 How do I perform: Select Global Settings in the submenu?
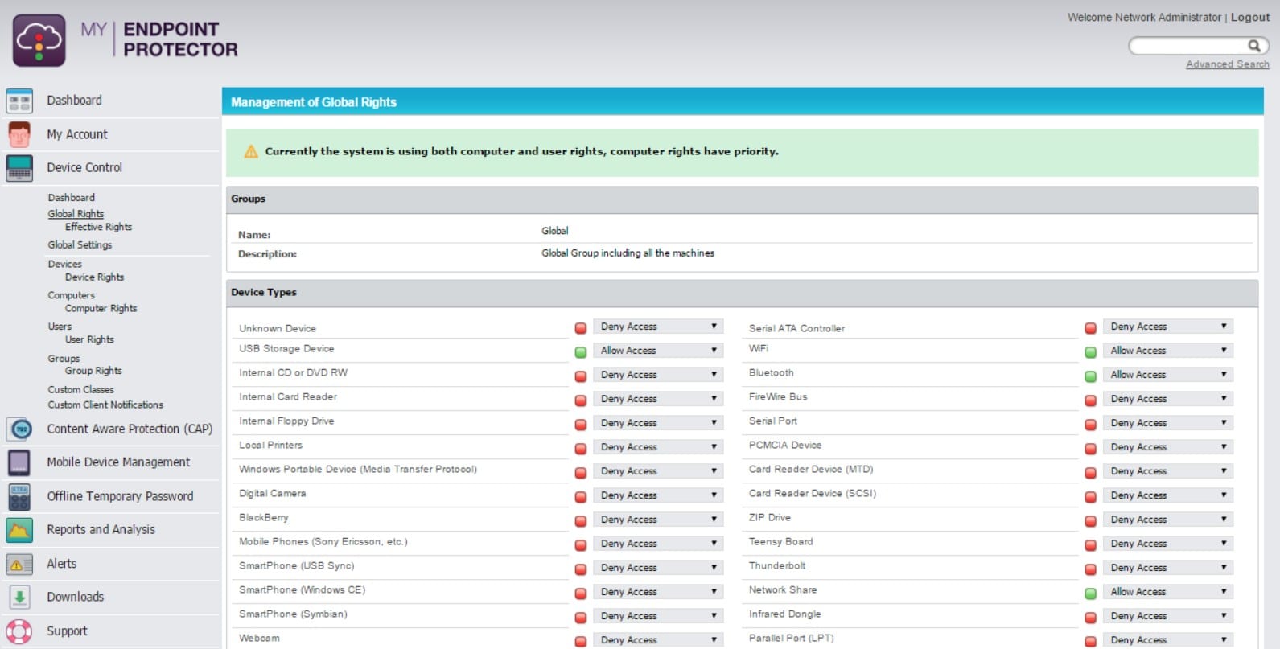click(x=80, y=245)
